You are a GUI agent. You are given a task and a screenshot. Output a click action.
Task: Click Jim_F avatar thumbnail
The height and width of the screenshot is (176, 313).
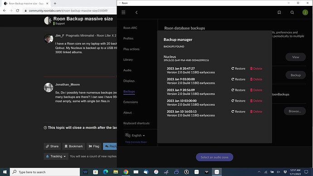tap(49, 39)
